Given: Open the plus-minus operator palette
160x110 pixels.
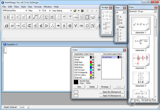Looking at the screenshot, I should pyautogui.click(x=64, y=26).
